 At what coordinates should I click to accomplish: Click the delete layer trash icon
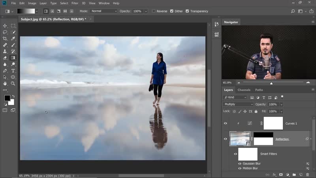pos(307,174)
